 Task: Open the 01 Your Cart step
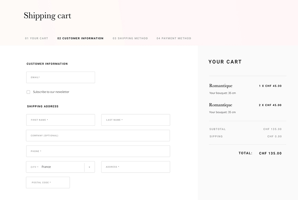[37, 38]
